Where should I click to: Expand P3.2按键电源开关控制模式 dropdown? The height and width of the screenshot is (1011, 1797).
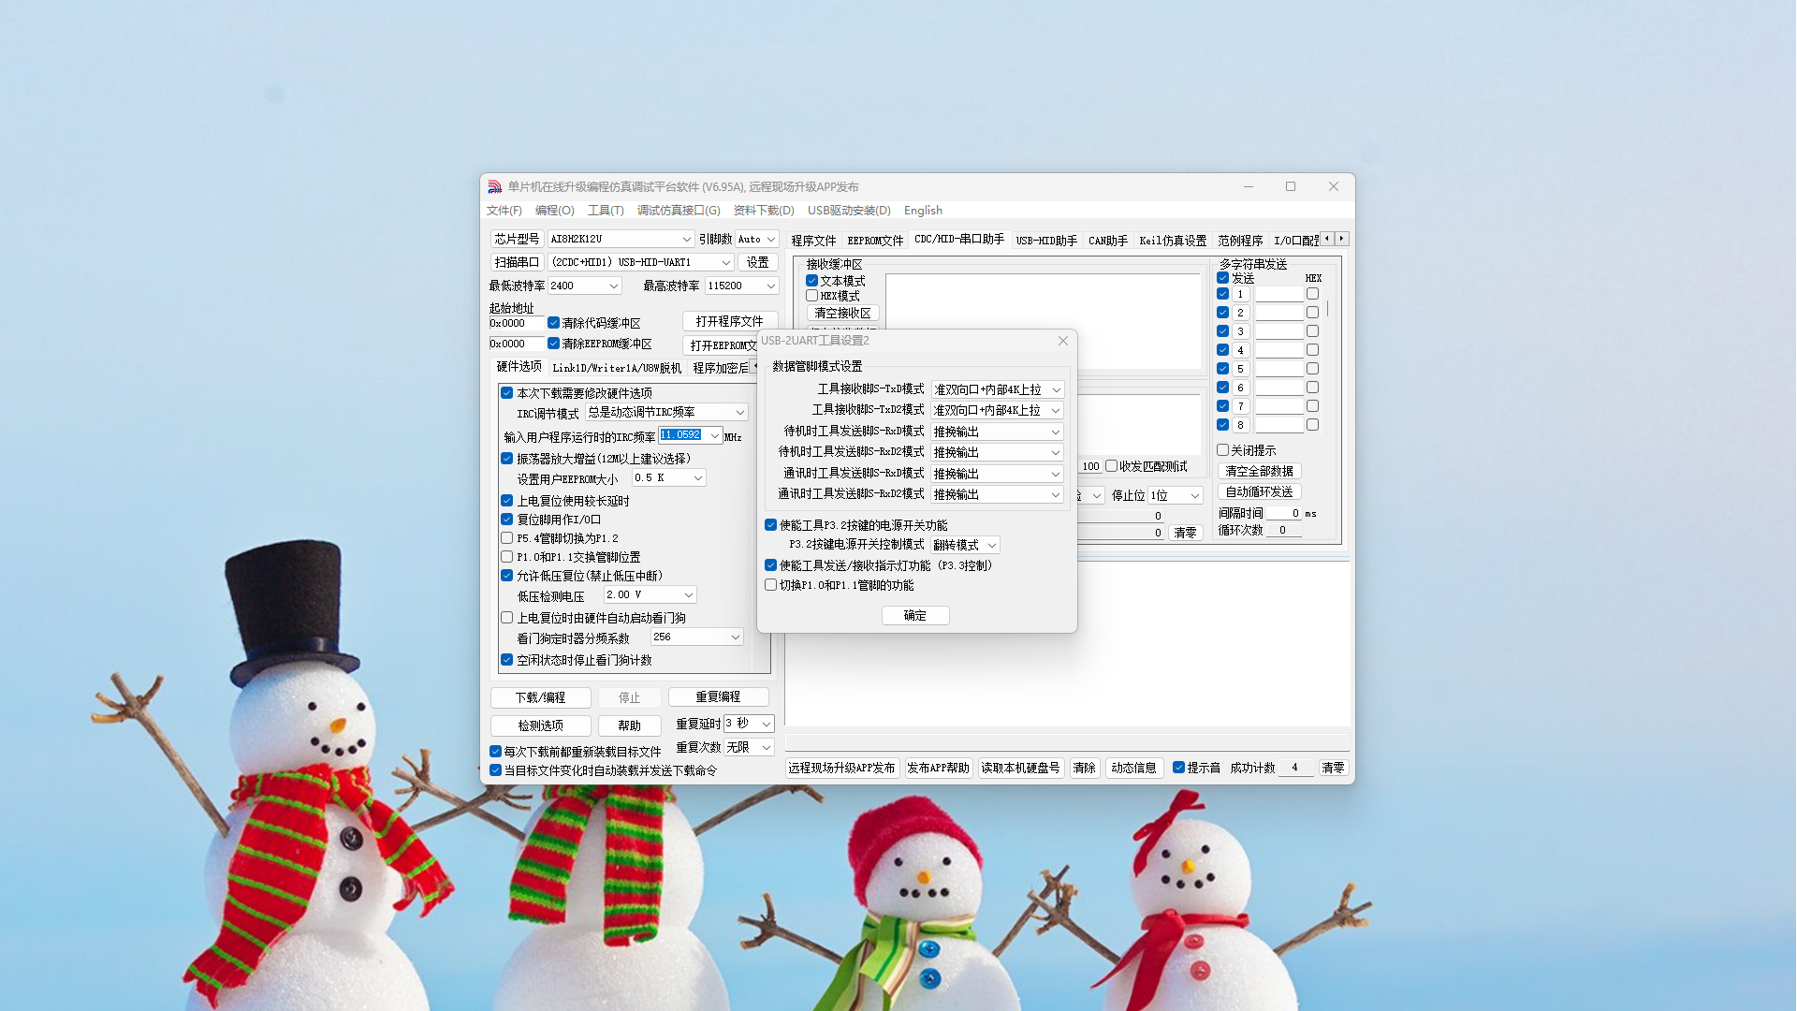coord(965,545)
